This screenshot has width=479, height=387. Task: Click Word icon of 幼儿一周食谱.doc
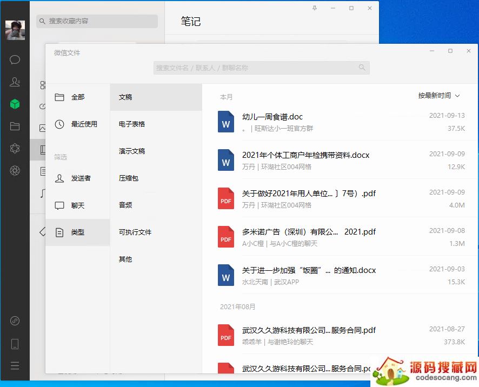point(226,122)
